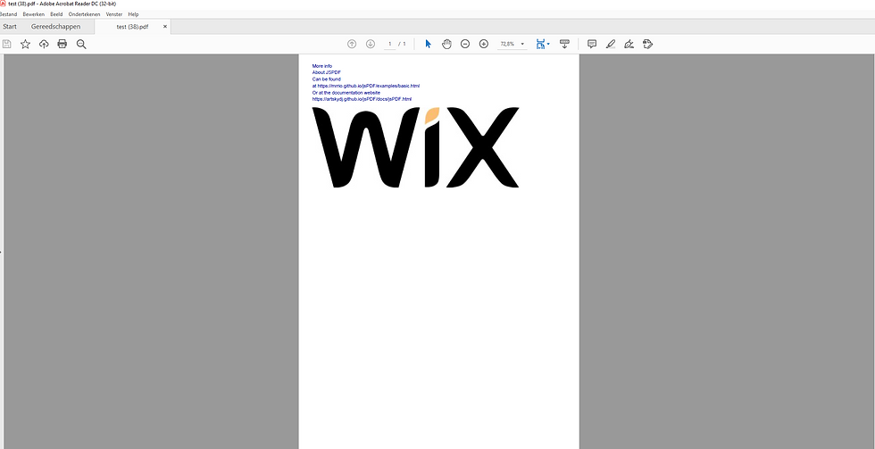Image resolution: width=875 pixels, height=449 pixels.
Task: Zoom out with minus icon
Action: (x=465, y=44)
